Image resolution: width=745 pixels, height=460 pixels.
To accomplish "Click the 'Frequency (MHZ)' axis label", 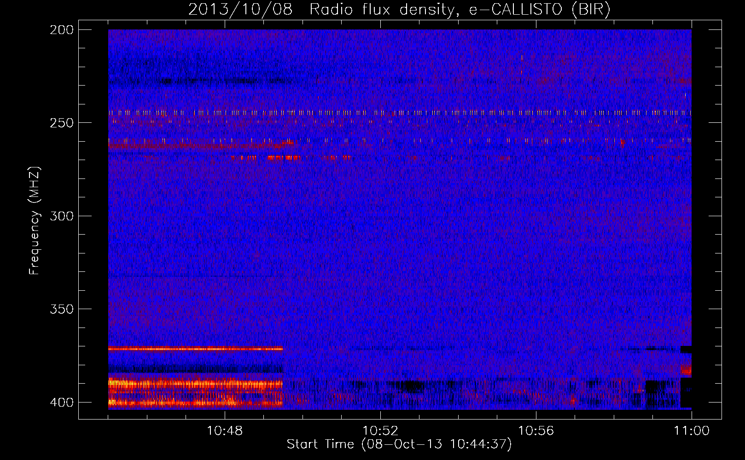I will tap(35, 221).
